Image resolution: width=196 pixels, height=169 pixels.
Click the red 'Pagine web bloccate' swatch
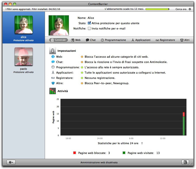coord(75,153)
